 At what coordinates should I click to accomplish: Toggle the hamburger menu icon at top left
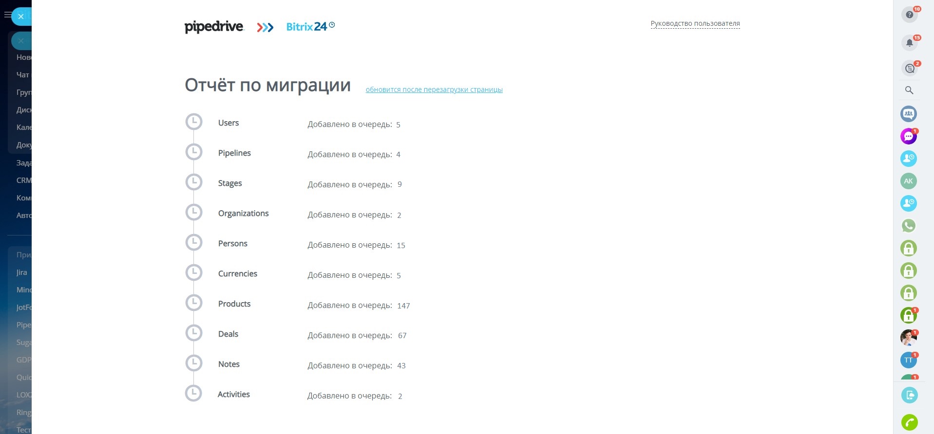7,15
